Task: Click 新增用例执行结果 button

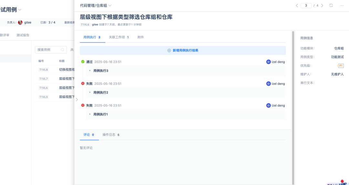Action: (183, 50)
